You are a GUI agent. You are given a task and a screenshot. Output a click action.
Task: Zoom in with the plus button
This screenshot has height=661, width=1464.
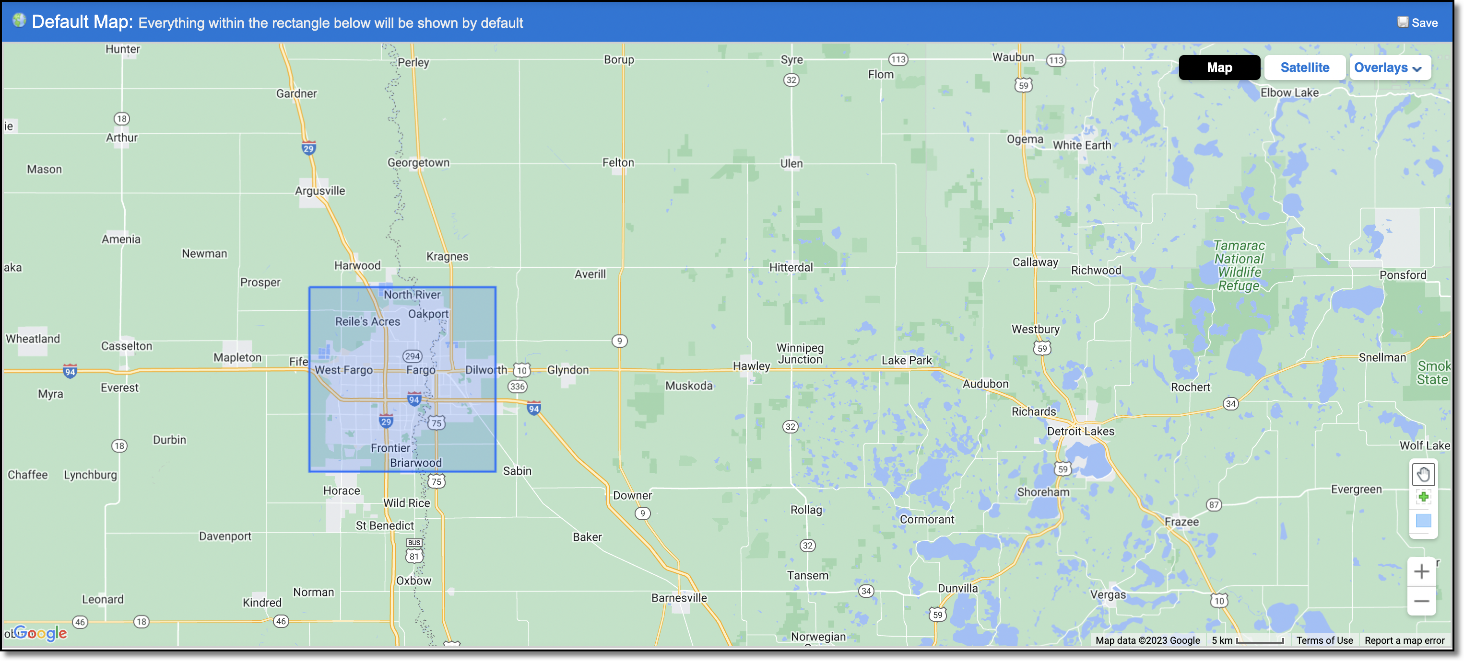1421,571
